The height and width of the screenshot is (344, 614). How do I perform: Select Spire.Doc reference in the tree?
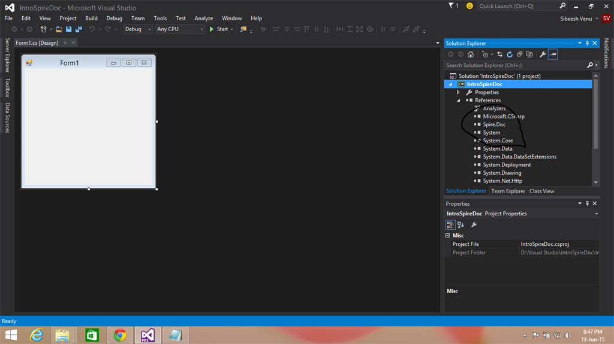pyautogui.click(x=494, y=124)
